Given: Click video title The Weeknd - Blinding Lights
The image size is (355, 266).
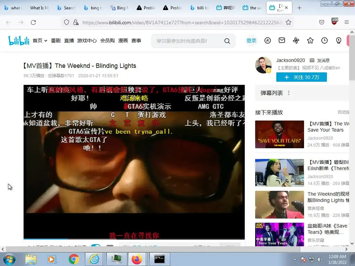Looking at the screenshot, I should pos(79,66).
